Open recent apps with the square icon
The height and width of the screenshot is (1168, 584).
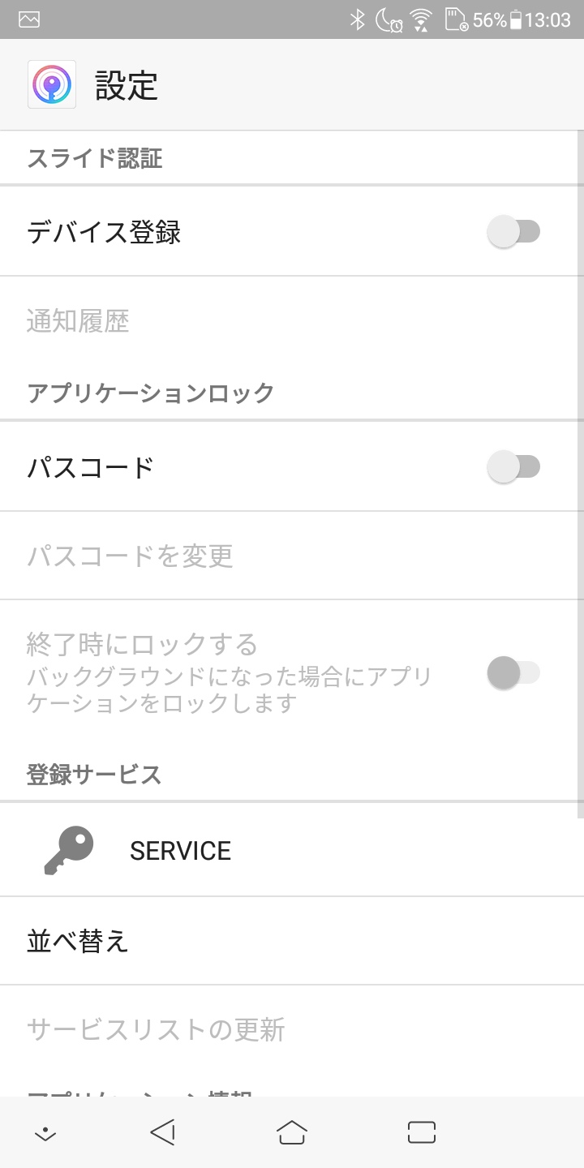[422, 1132]
